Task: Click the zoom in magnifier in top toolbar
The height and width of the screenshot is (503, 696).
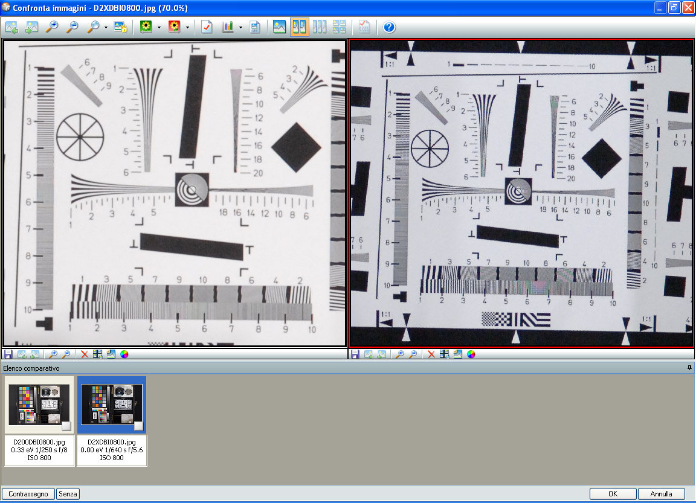Action: pos(52,27)
